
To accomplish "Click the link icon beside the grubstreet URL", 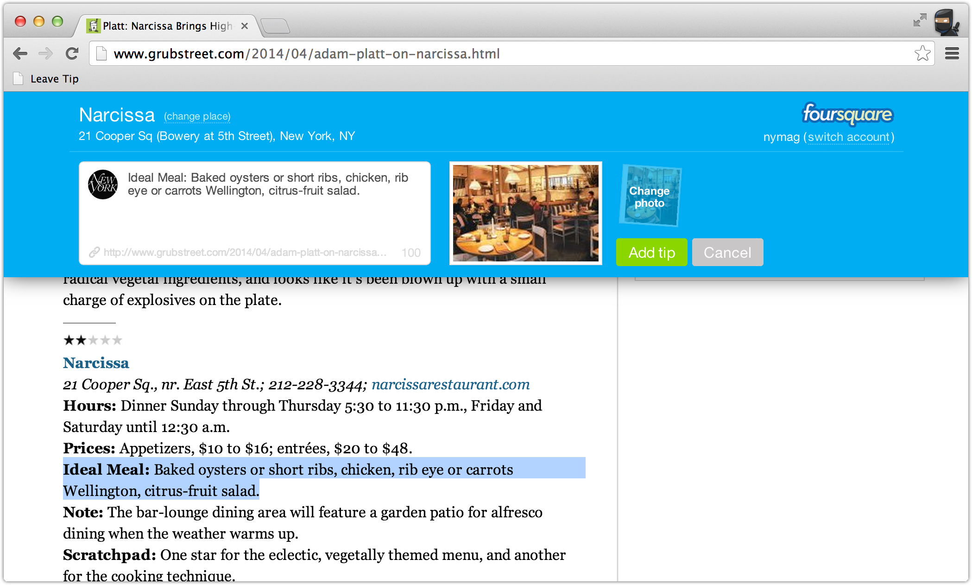I will tap(95, 252).
